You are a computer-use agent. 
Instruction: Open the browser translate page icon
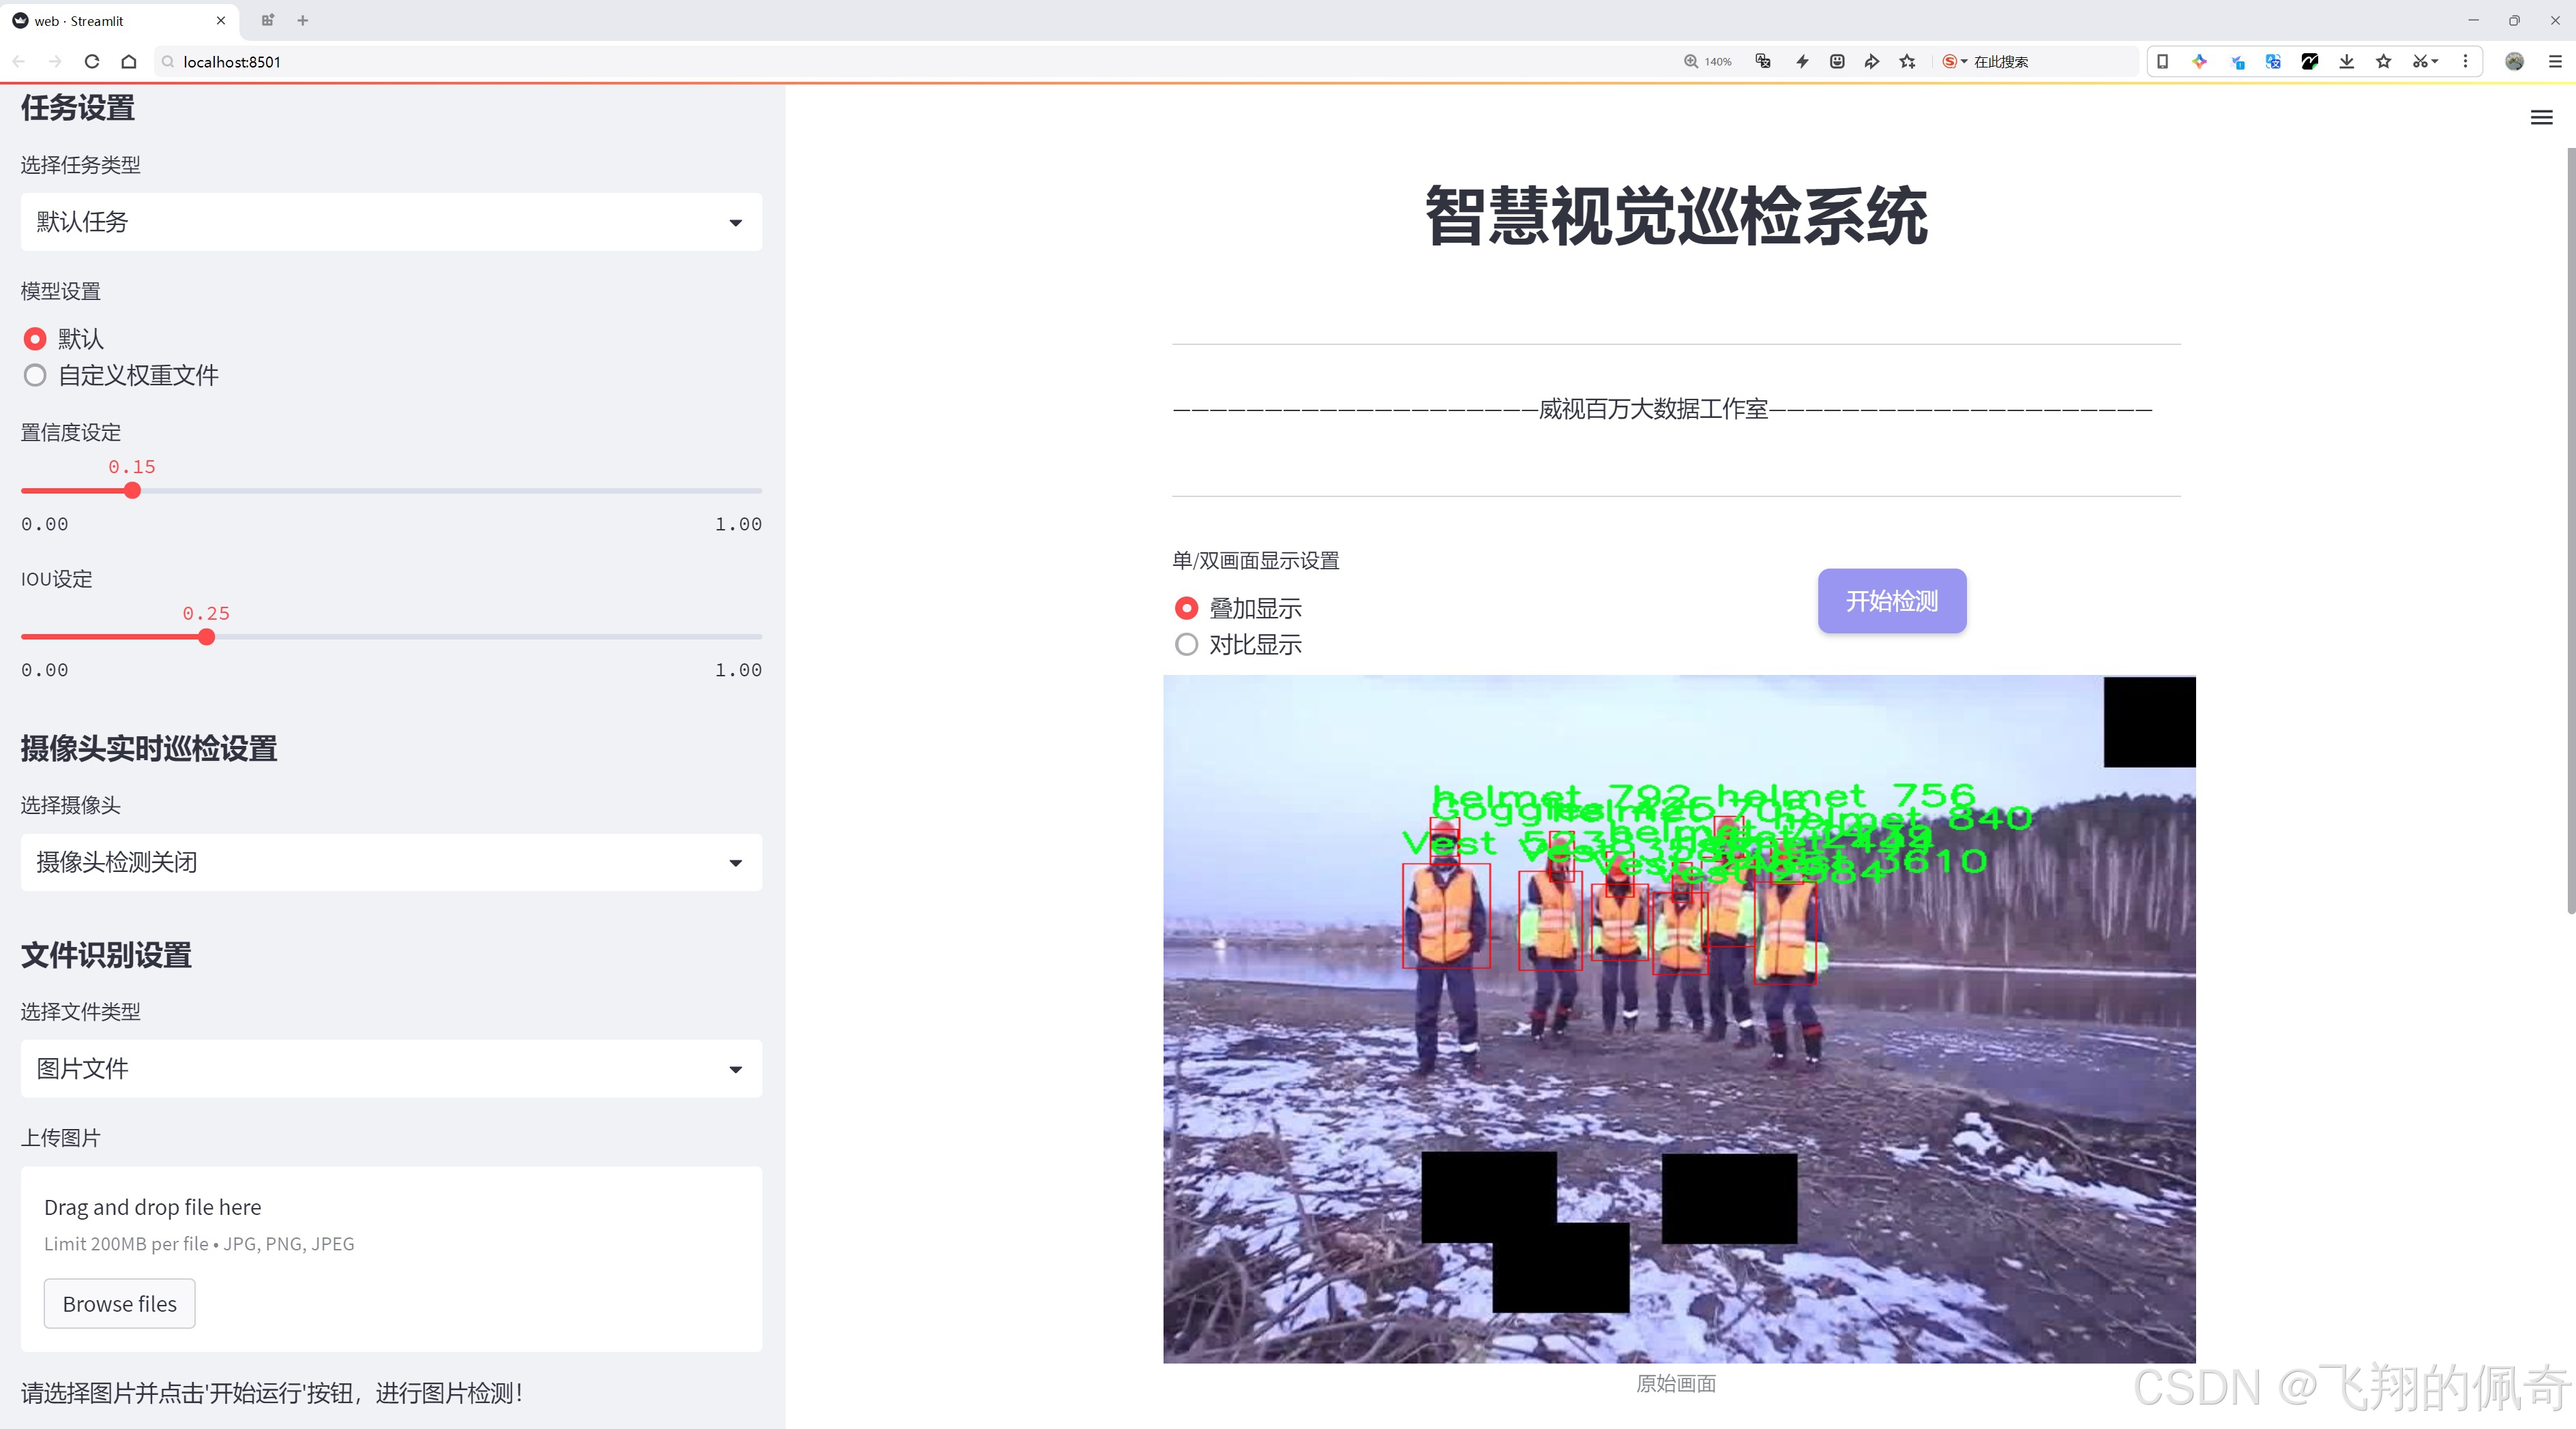point(2272,61)
